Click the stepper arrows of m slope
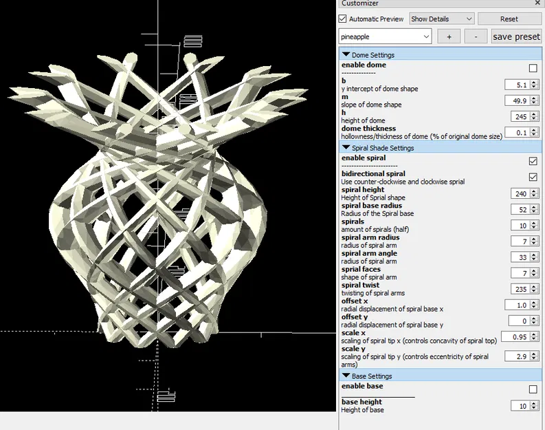 (534, 101)
